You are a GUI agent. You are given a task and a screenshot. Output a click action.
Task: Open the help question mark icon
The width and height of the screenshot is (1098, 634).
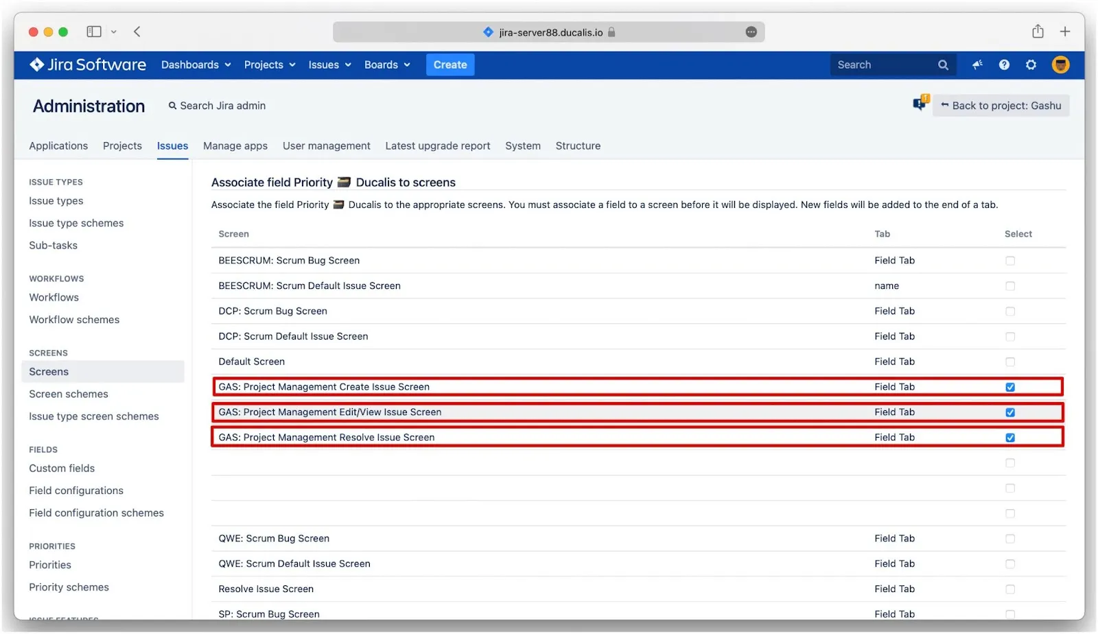[x=1004, y=64]
